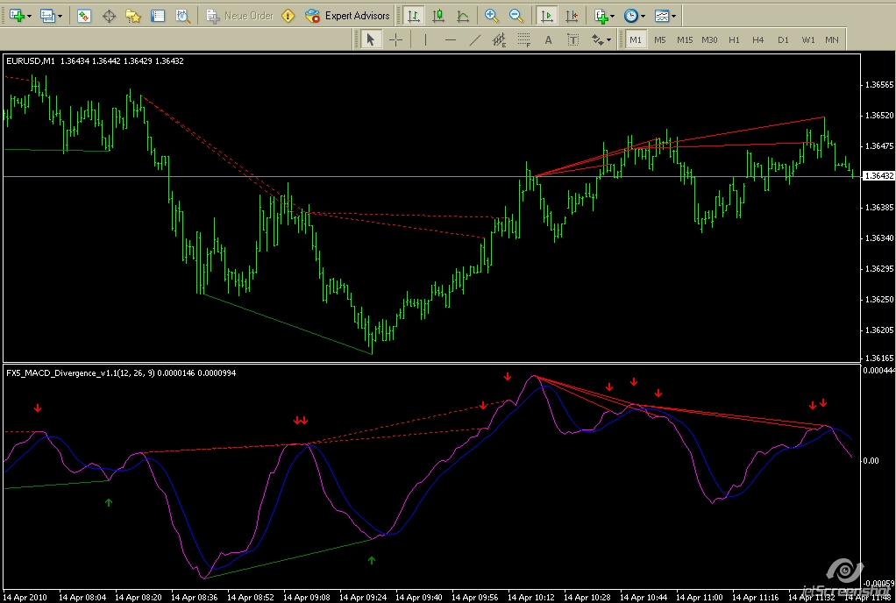Select the M1 timeframe
Image resolution: width=896 pixels, height=603 pixels.
click(636, 39)
